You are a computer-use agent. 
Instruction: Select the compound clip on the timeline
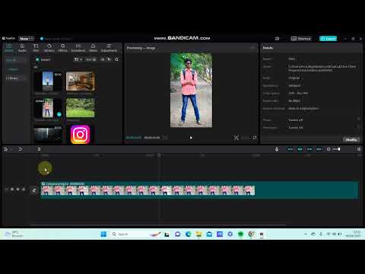(199, 190)
